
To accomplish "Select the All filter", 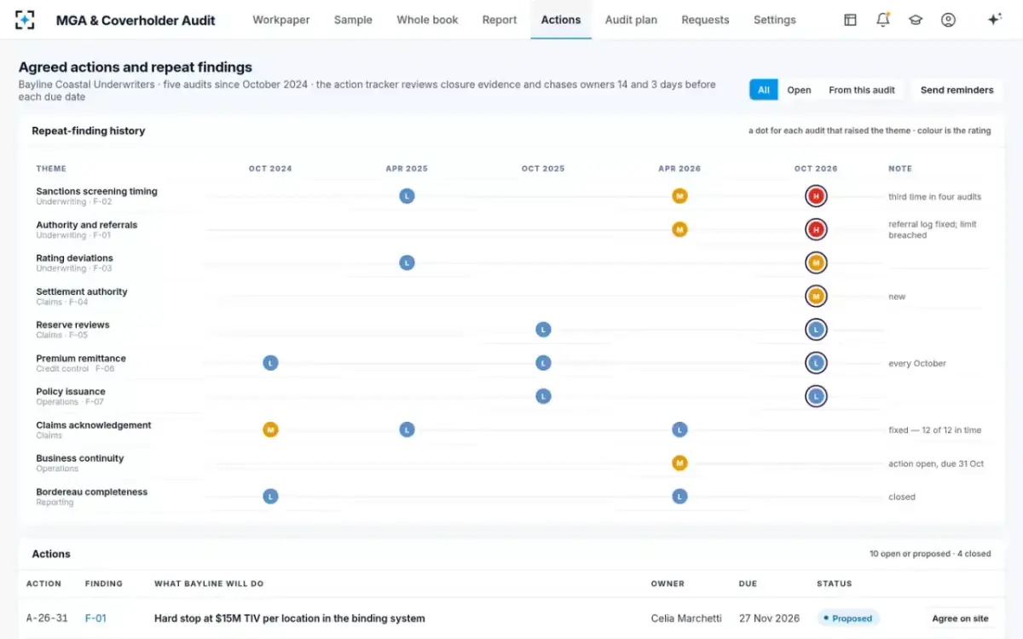I will click(764, 89).
